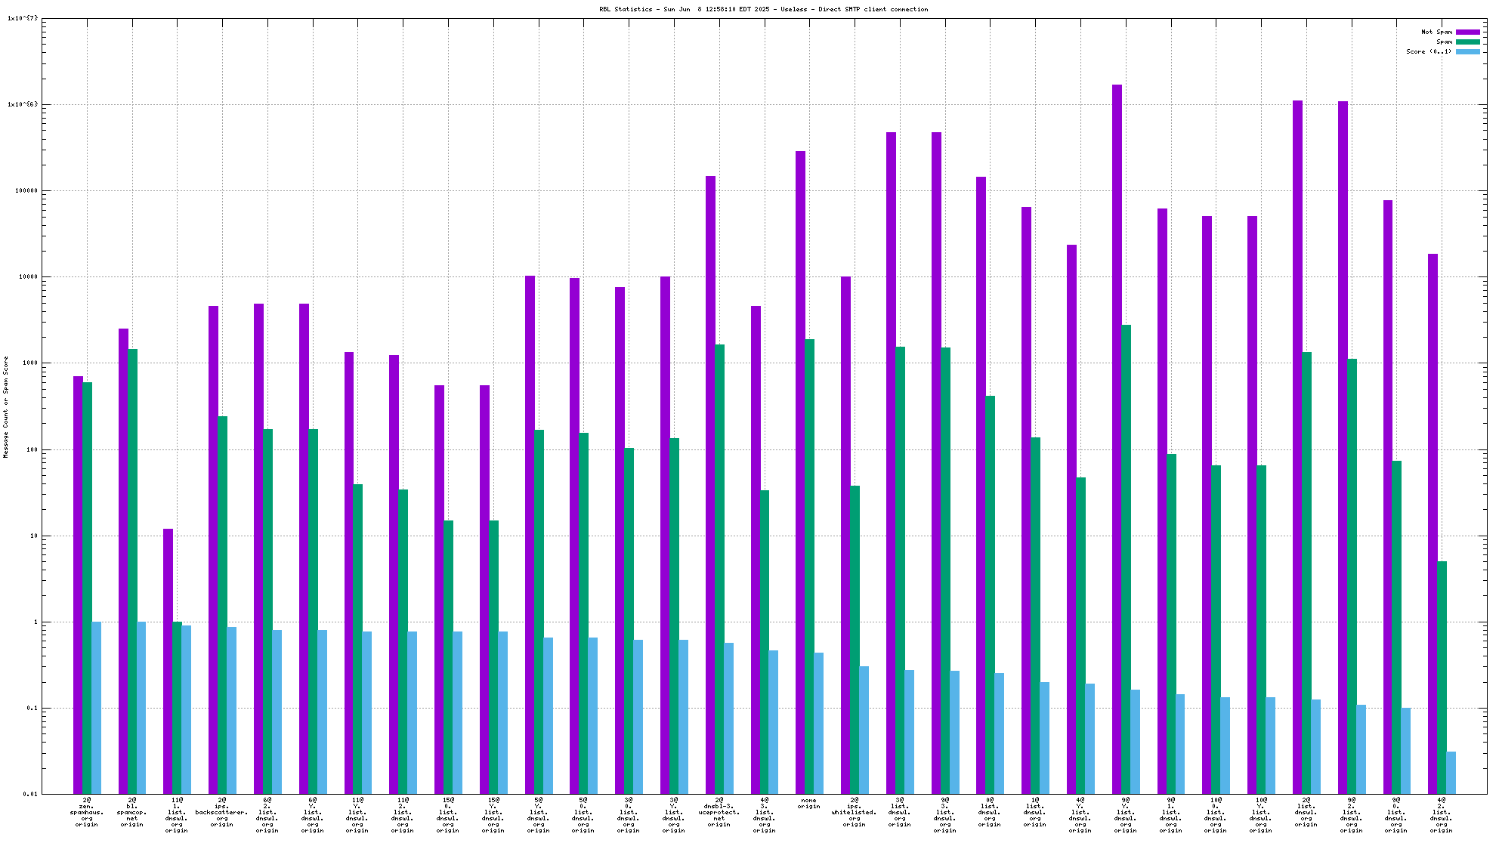Image resolution: width=1499 pixels, height=843 pixels.
Task: Click the blue Score bar for bl.spamcop.net
Action: [141, 708]
